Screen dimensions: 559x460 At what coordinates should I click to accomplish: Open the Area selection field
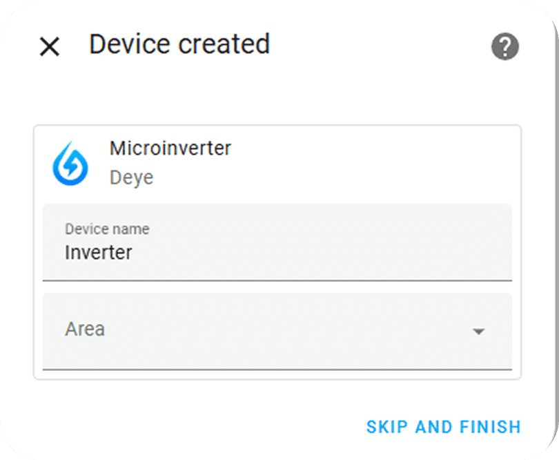coord(276,330)
